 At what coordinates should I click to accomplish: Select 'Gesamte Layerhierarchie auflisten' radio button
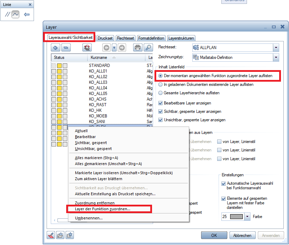(161, 93)
